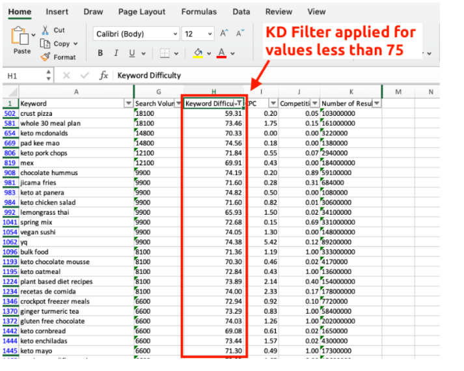The width and height of the screenshot is (464, 371).
Task: Open the Keyword Difficulty active filter button
Action: 239,103
